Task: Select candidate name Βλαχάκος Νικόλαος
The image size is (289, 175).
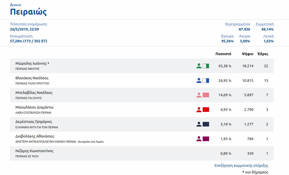Action: coord(32,78)
